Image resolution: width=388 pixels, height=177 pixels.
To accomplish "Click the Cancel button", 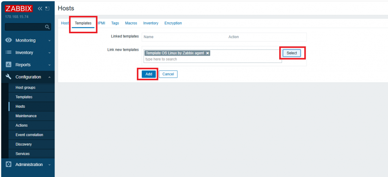I will coord(168,74).
